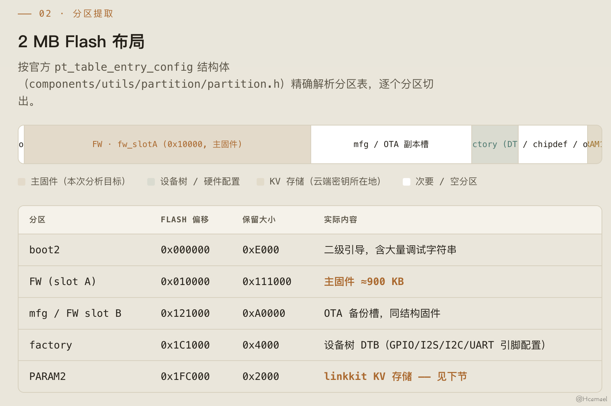611x406 pixels.
Task: Click the 实际内容 column header
Action: pyautogui.click(x=341, y=220)
